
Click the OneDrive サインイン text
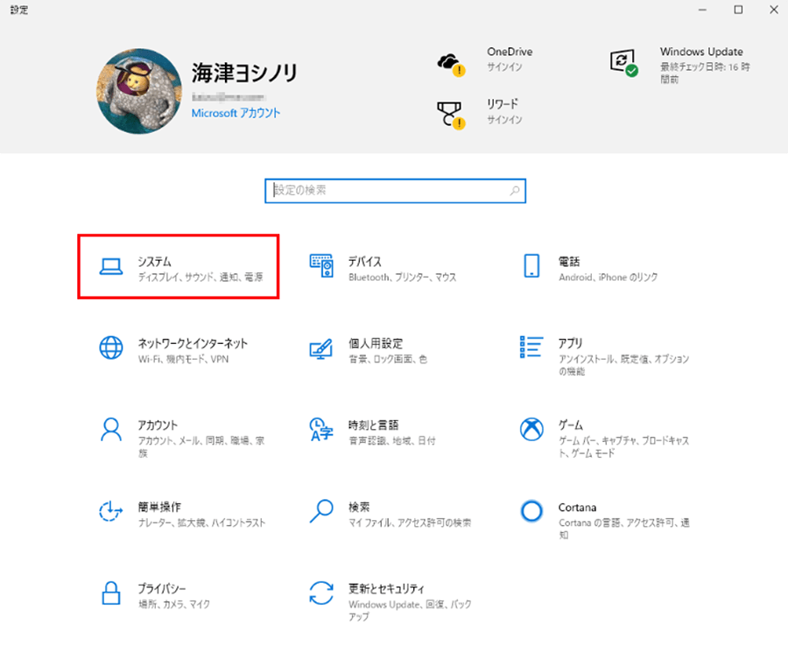click(504, 67)
